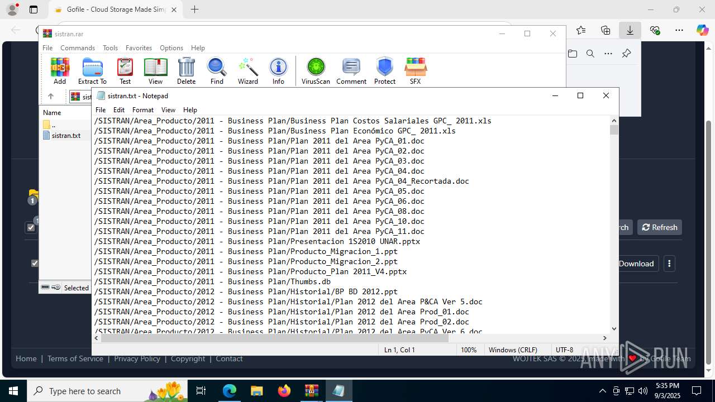The image size is (715, 402).
Task: Open WinRAR Favorites menu
Action: [139, 48]
